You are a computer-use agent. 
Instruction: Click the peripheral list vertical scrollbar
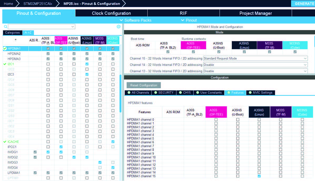121,93
